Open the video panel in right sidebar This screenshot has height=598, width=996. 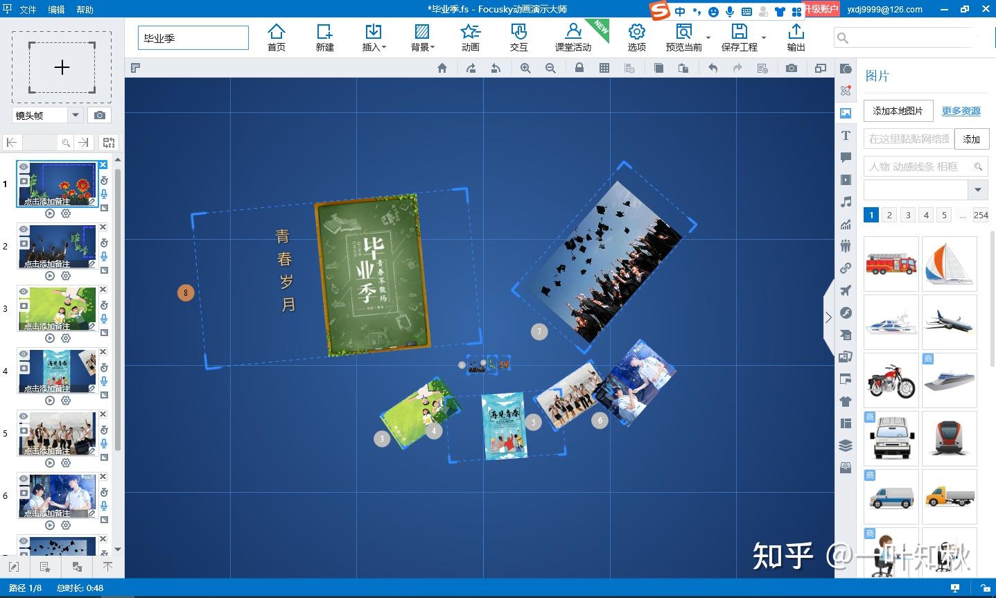846,179
